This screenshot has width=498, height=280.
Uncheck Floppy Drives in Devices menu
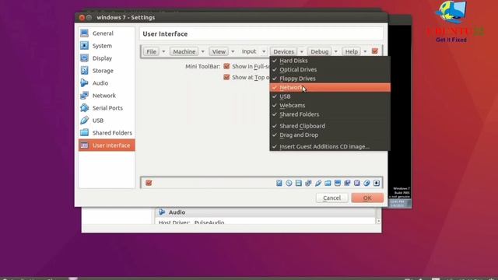[330, 79]
